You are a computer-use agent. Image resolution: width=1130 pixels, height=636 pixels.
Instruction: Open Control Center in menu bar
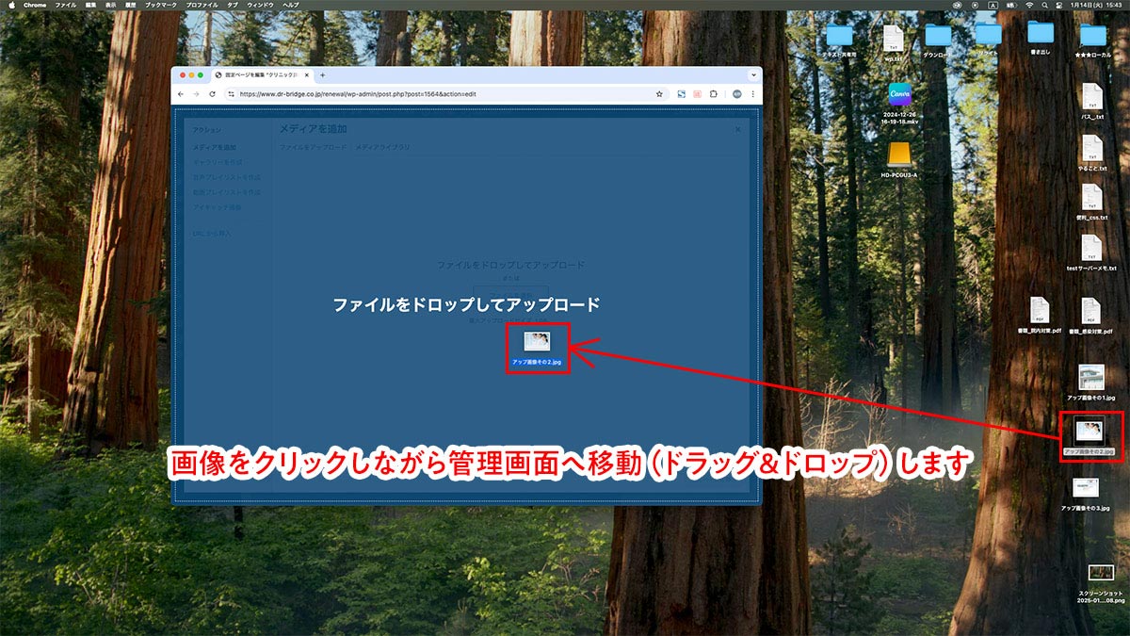point(1058,5)
